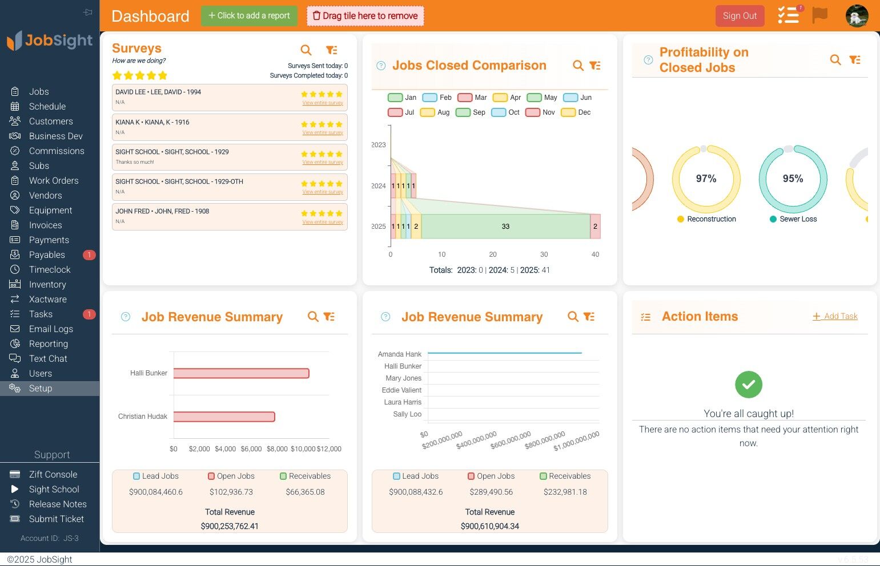
Task: Open the Customers section
Action: pyautogui.click(x=50, y=121)
